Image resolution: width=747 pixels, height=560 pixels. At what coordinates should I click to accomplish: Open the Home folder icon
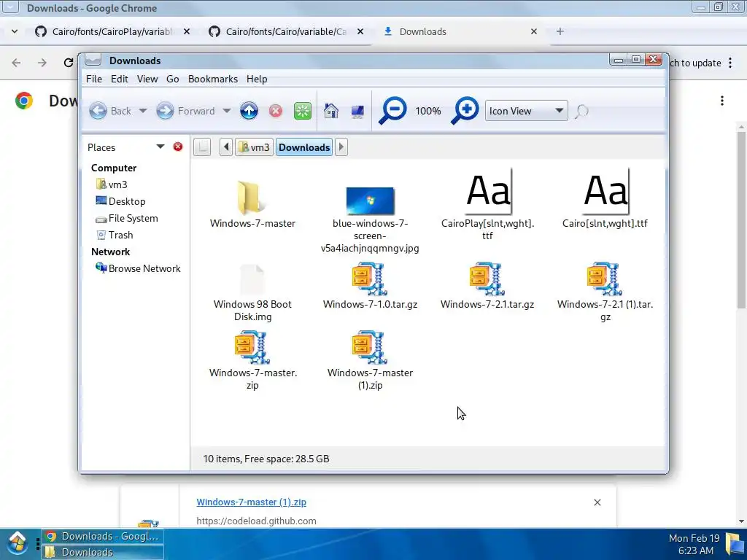(330, 111)
